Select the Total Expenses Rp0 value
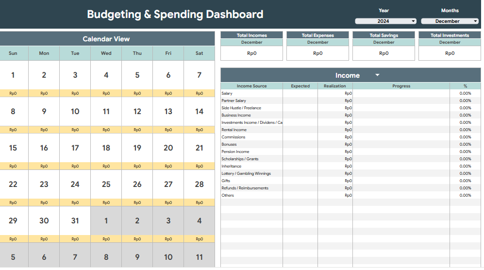The width and height of the screenshot is (484, 270). coord(317,53)
